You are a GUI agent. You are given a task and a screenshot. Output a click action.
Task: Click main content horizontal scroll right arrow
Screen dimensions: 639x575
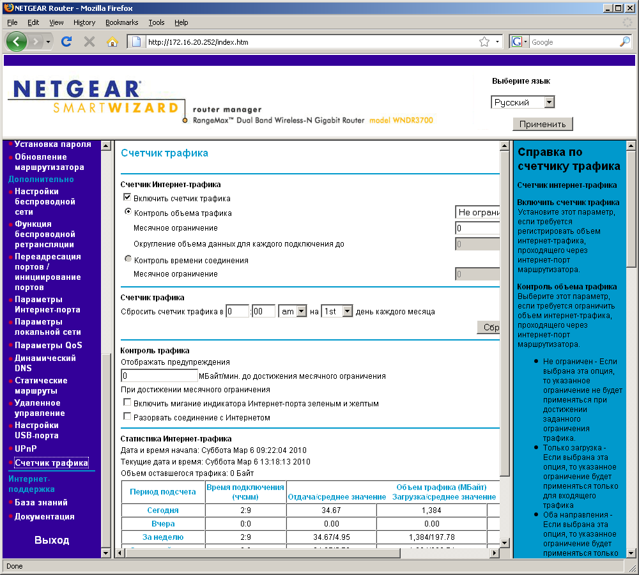pos(495,553)
